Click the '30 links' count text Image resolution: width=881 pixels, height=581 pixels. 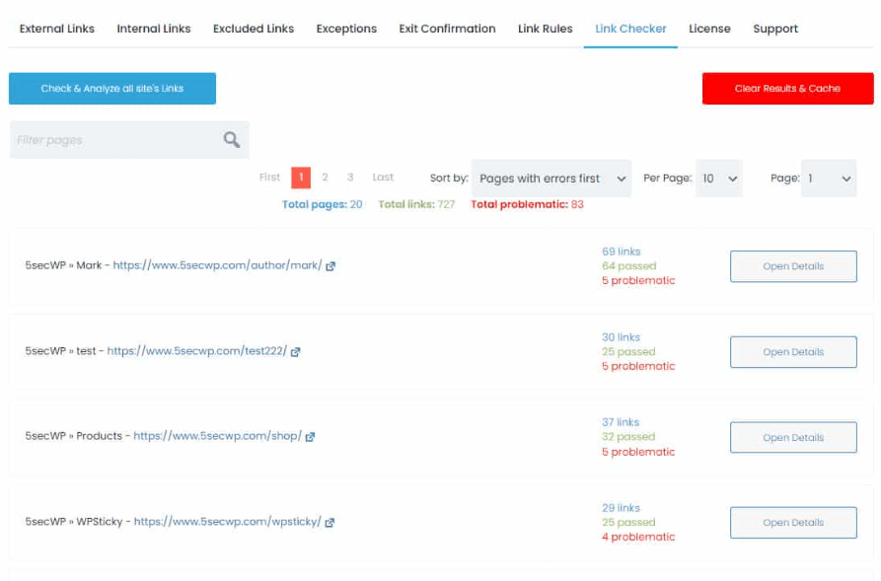pos(621,337)
